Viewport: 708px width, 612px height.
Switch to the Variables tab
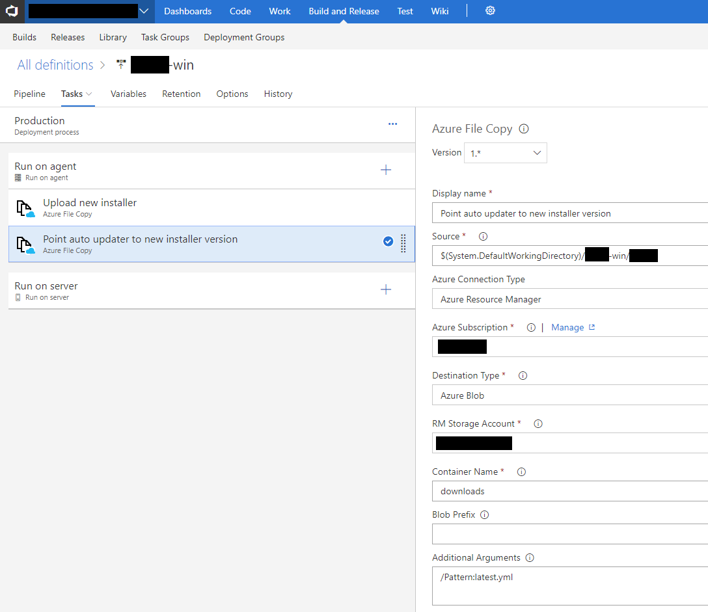coord(128,94)
